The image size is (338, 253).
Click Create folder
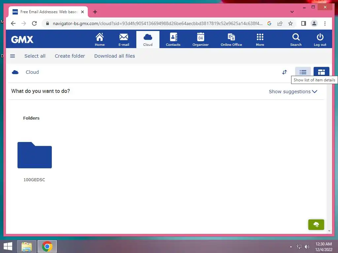(70, 56)
